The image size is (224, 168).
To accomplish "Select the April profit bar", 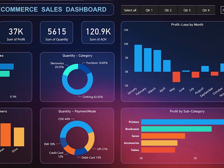I will tap(167, 66).
